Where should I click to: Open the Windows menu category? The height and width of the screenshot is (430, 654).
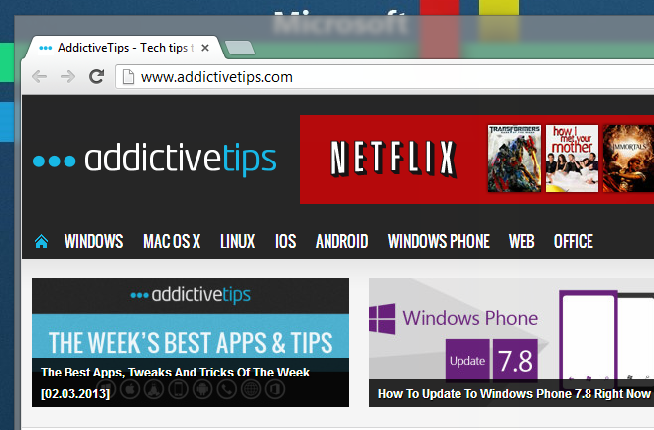click(x=93, y=241)
